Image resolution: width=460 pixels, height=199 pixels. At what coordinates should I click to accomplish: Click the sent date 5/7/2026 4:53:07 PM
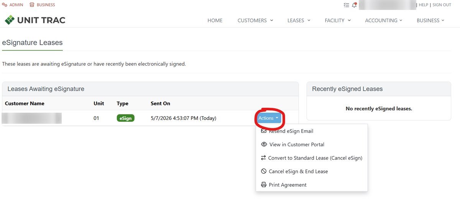point(184,118)
